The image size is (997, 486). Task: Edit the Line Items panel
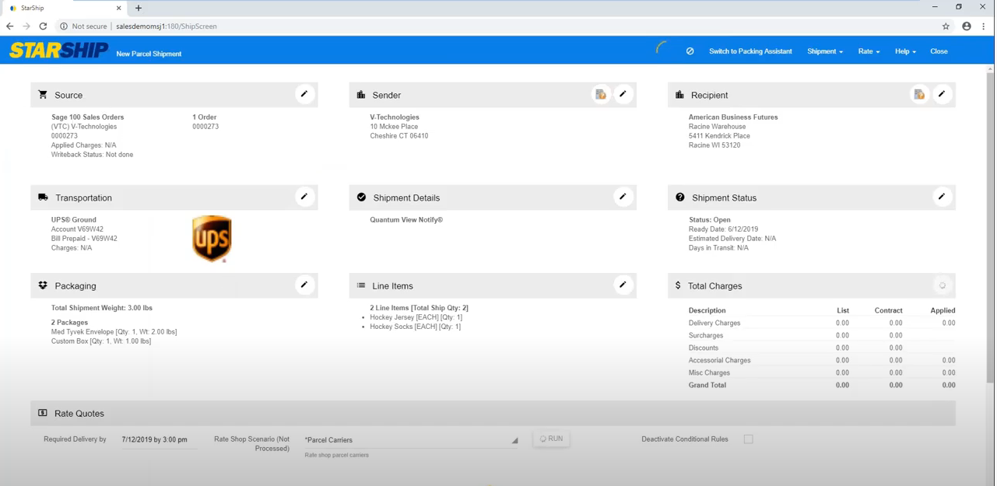623,285
